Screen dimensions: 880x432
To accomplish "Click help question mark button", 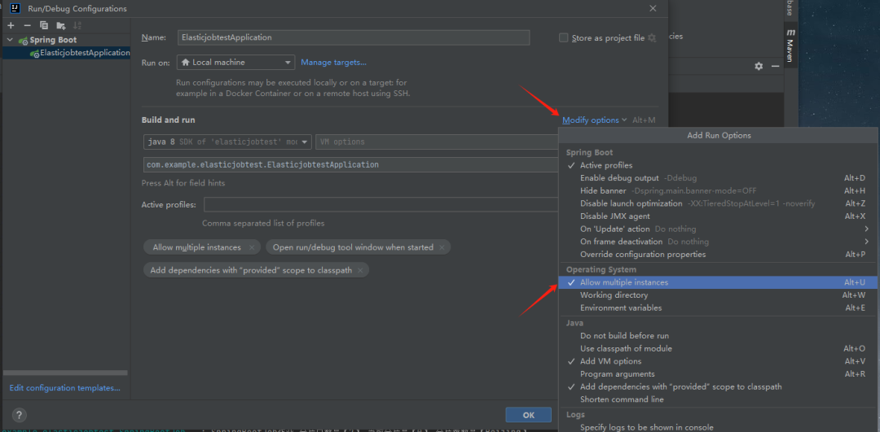I will click(x=19, y=415).
